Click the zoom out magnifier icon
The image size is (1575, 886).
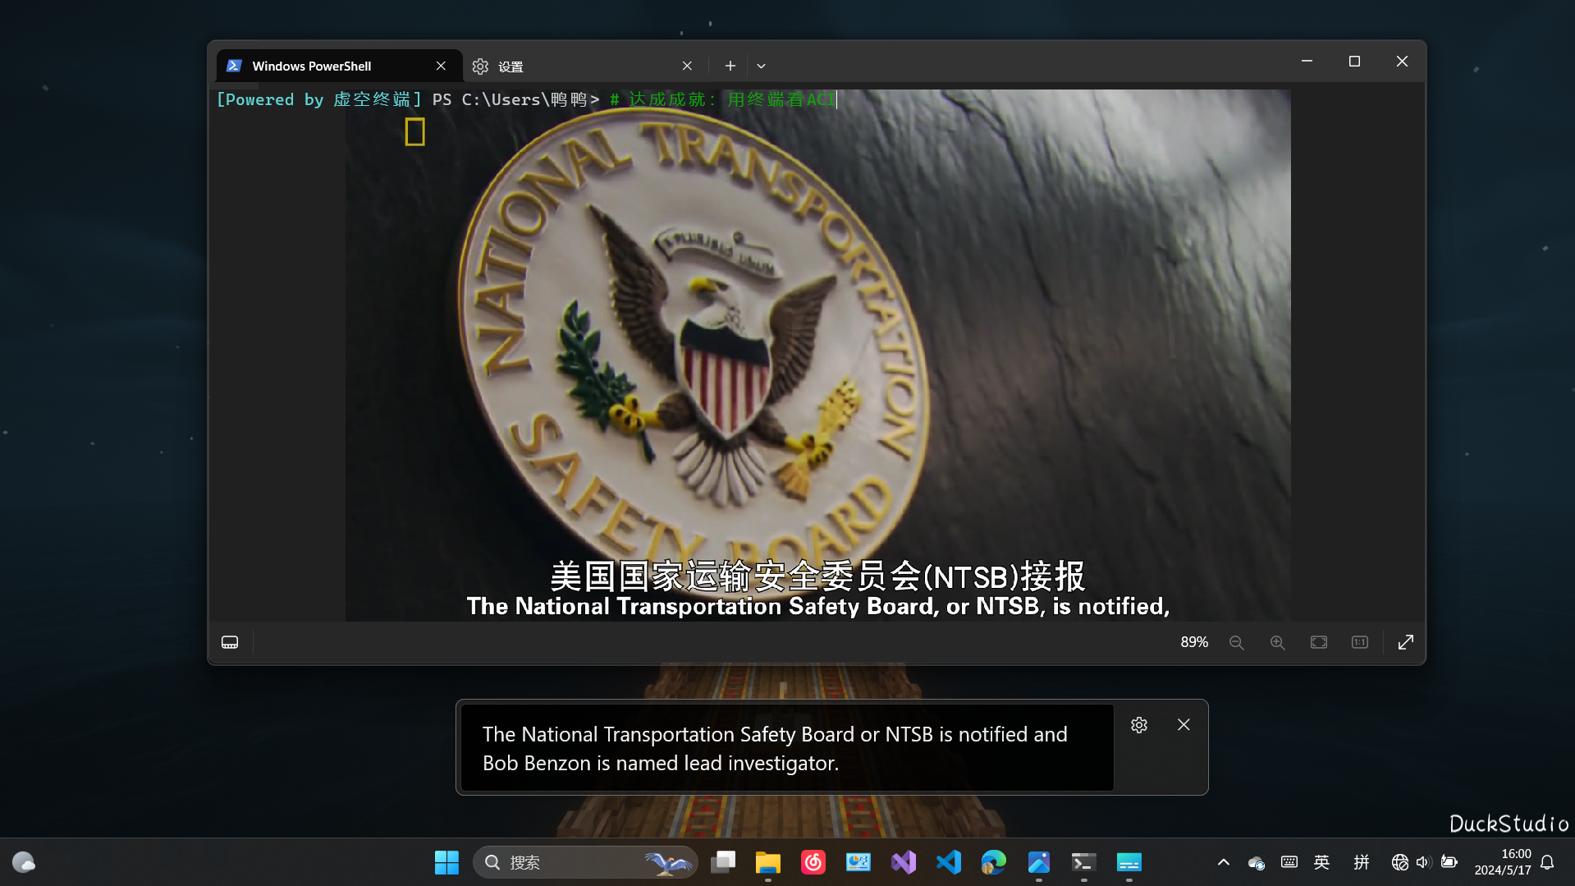point(1236,642)
